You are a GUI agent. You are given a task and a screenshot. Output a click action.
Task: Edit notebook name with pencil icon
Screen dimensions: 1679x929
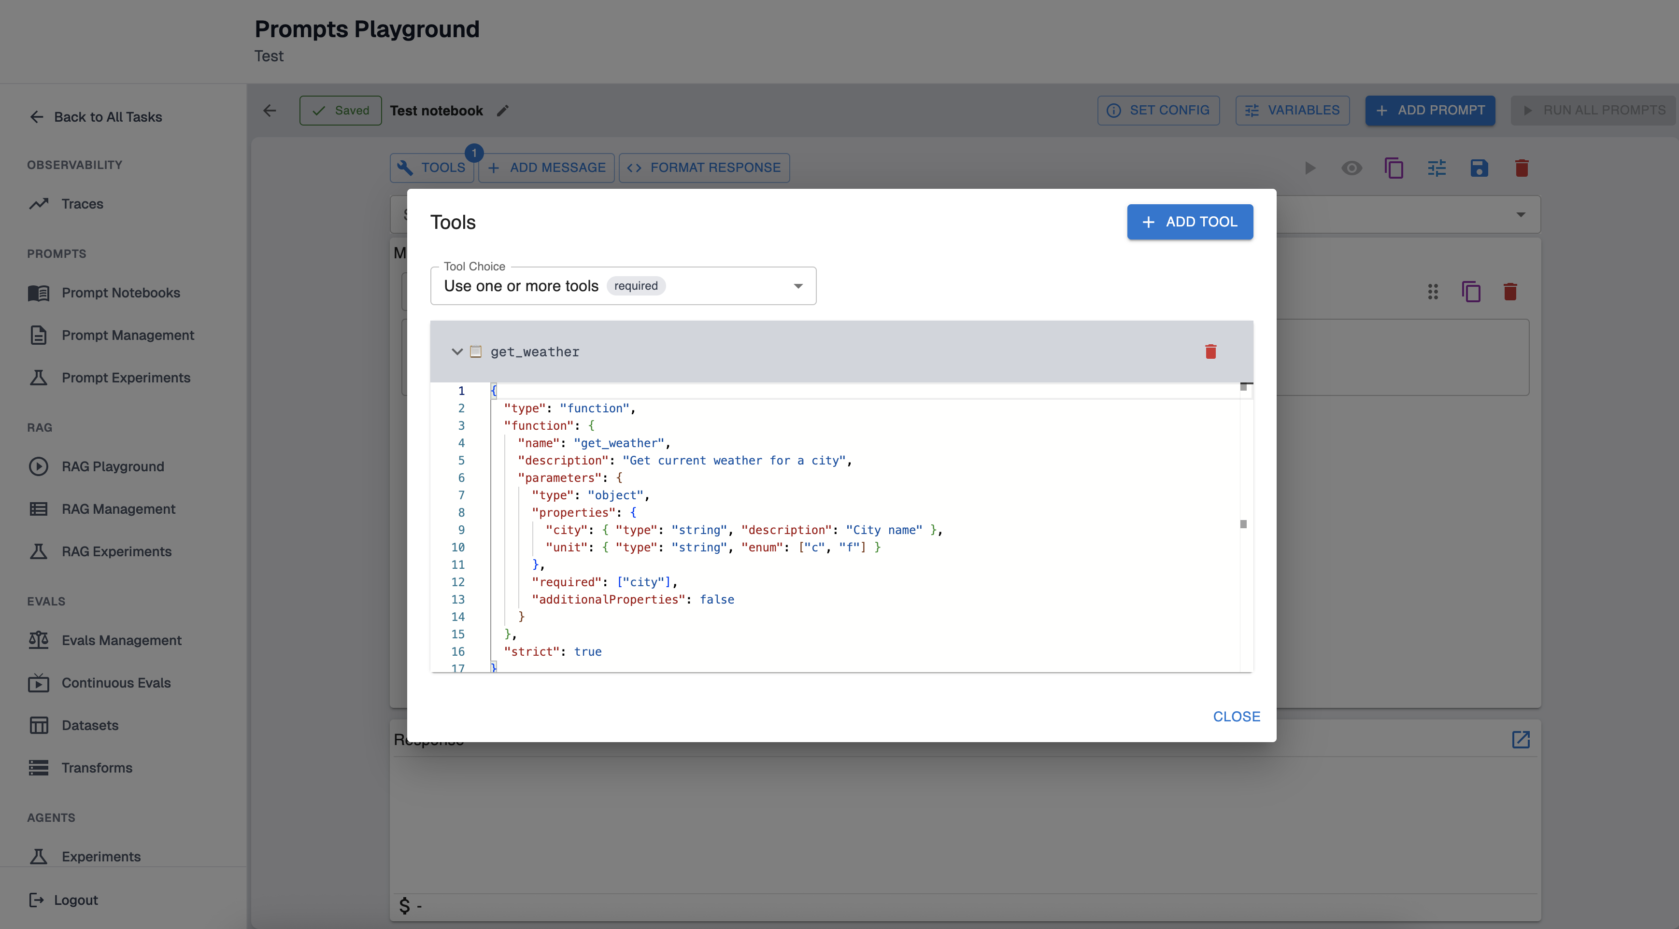[502, 111]
